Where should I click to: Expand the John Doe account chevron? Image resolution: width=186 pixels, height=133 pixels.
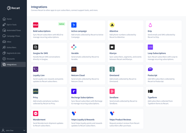click(x=24, y=130)
